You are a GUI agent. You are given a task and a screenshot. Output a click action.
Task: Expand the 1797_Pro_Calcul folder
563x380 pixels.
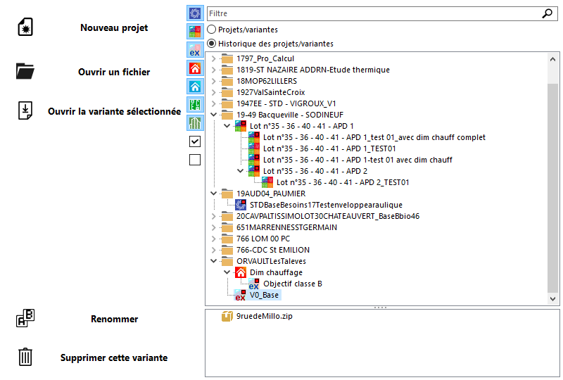point(214,58)
